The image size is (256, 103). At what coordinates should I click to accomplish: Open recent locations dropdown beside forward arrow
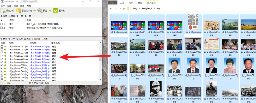[120, 9]
